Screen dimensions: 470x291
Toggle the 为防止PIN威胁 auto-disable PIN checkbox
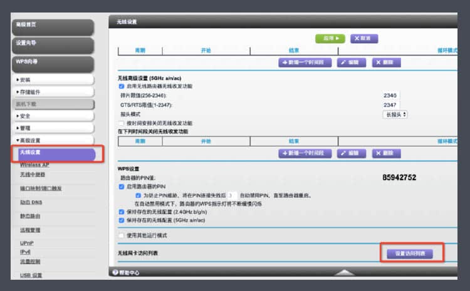[x=138, y=195]
